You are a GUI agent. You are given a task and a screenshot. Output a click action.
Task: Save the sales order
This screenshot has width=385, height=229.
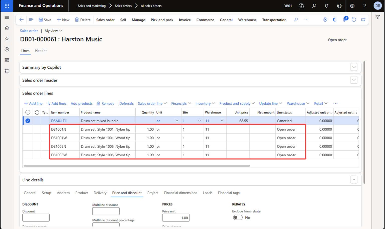tap(45, 20)
